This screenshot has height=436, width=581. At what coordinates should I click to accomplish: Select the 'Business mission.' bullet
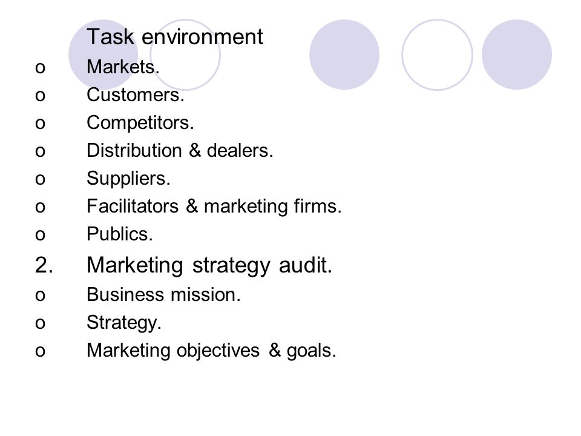point(163,295)
